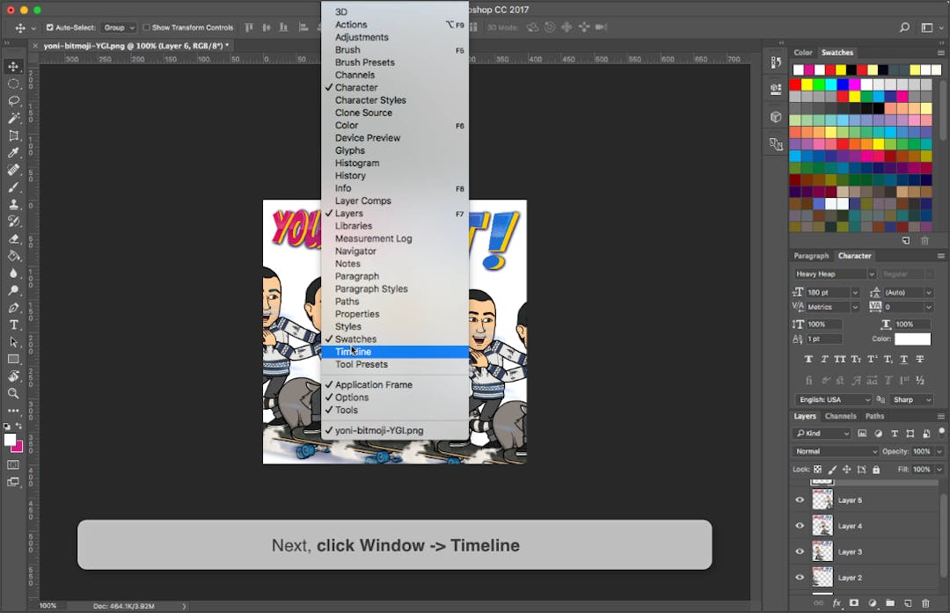Select the Layer 3 thumbnail
This screenshot has height=613, width=950.
(823, 551)
